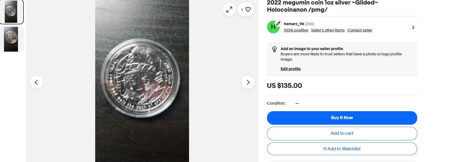Open the Contact seller link
The height and width of the screenshot is (162, 459).
pos(360,30)
